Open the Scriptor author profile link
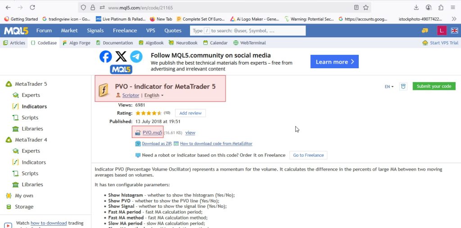 pos(131,95)
